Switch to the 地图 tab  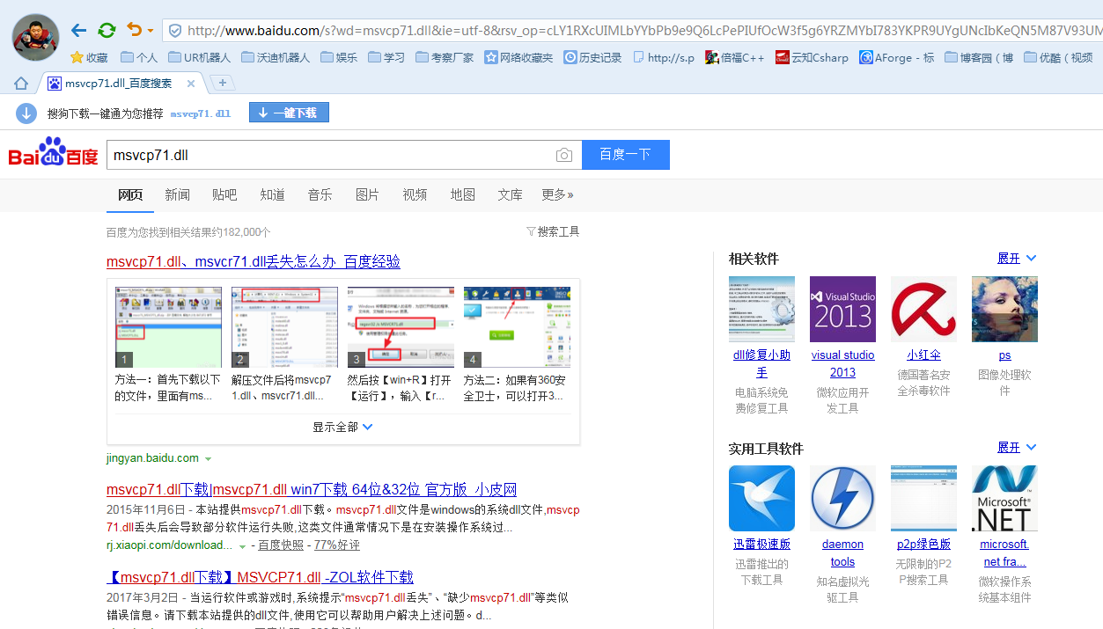[x=463, y=194]
